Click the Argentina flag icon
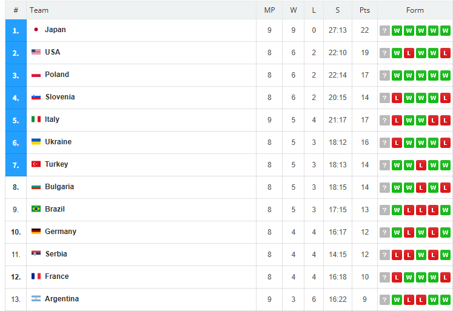 (x=36, y=299)
